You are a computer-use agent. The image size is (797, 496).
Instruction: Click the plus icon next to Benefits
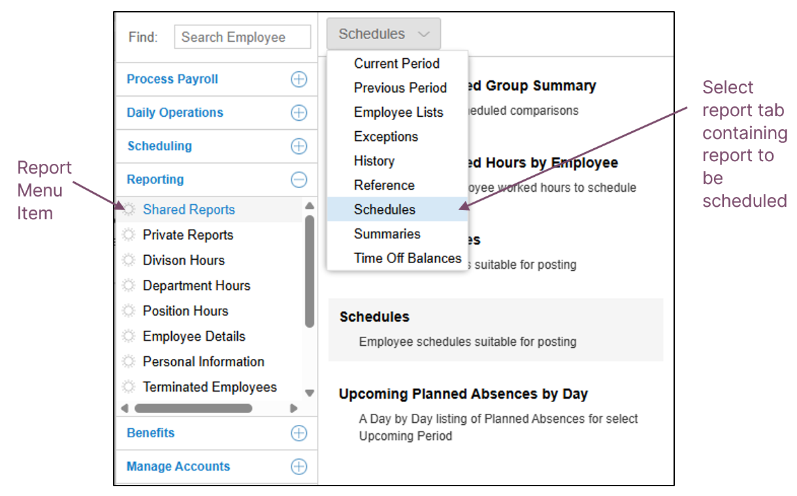[x=299, y=433]
